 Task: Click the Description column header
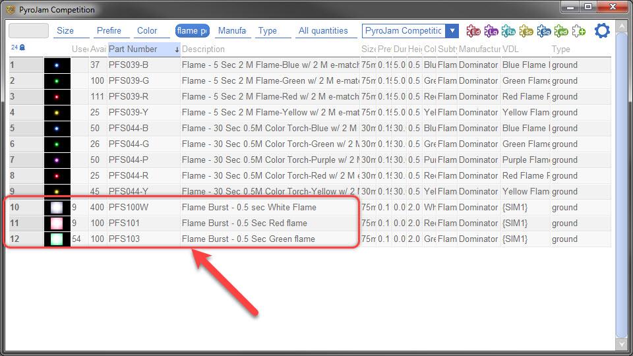pos(203,49)
